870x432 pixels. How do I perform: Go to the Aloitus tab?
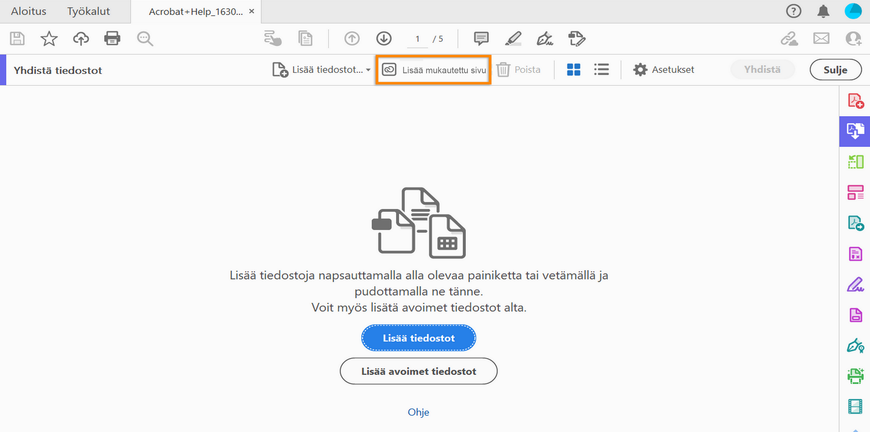pyautogui.click(x=29, y=12)
